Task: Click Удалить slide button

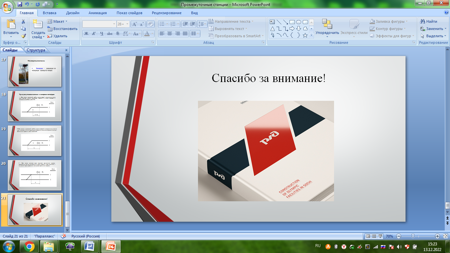Action: coord(57,36)
